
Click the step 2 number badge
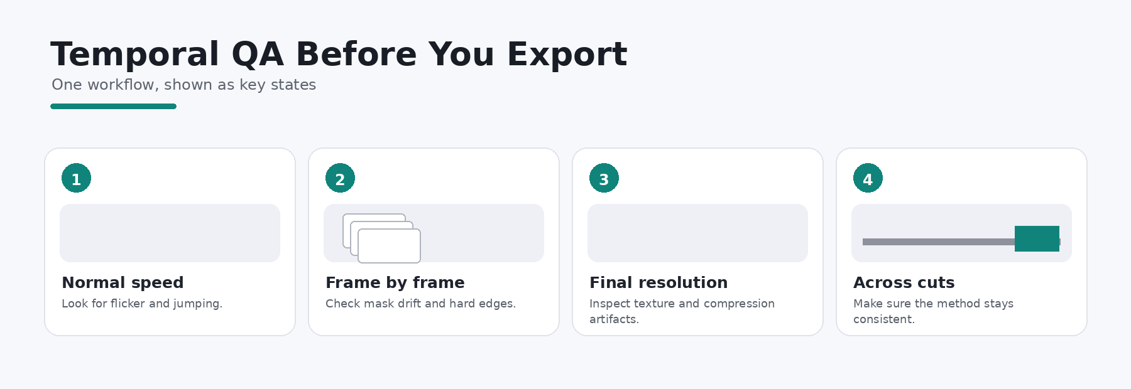(x=340, y=178)
